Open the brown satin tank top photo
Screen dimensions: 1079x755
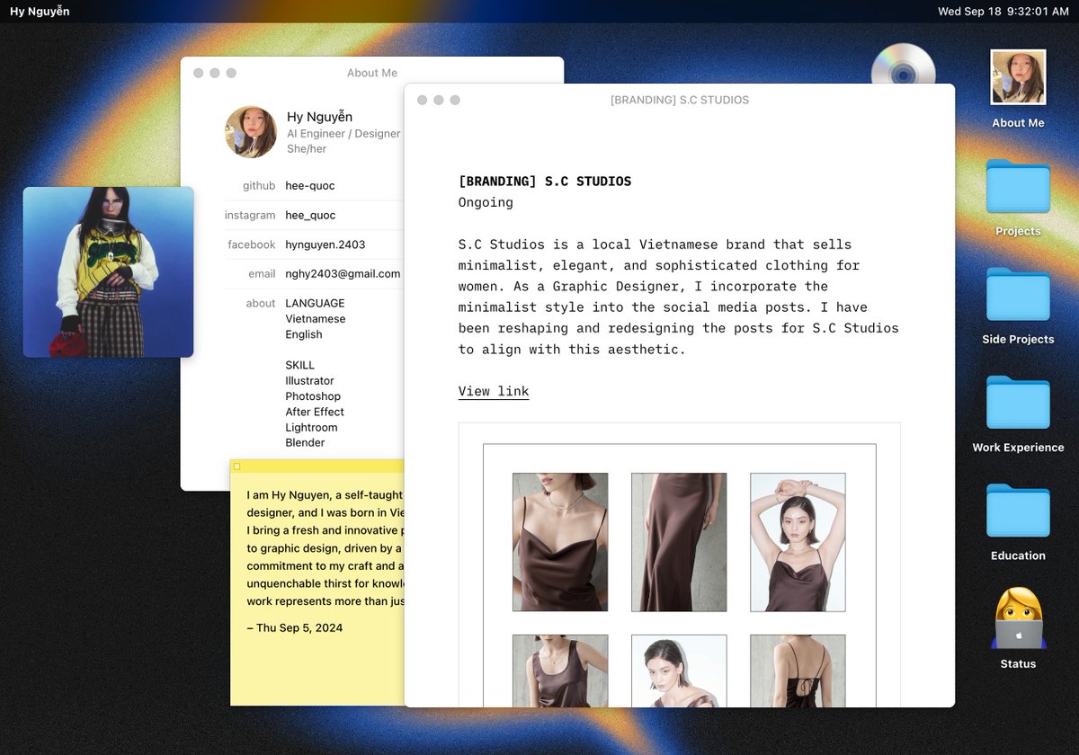(x=560, y=671)
